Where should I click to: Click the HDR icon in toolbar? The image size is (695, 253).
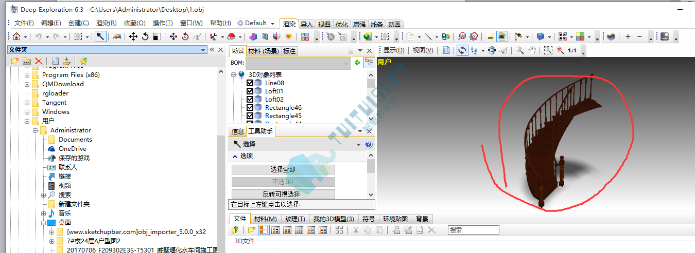[664, 36]
